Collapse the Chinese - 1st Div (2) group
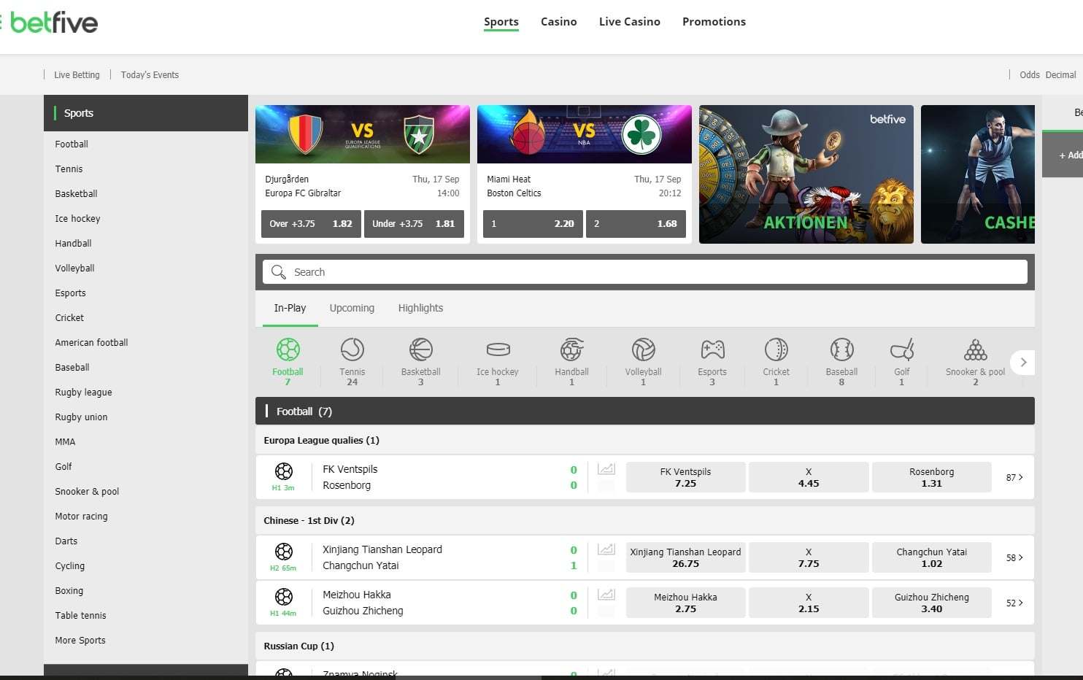1083x680 pixels. pyautogui.click(x=645, y=520)
